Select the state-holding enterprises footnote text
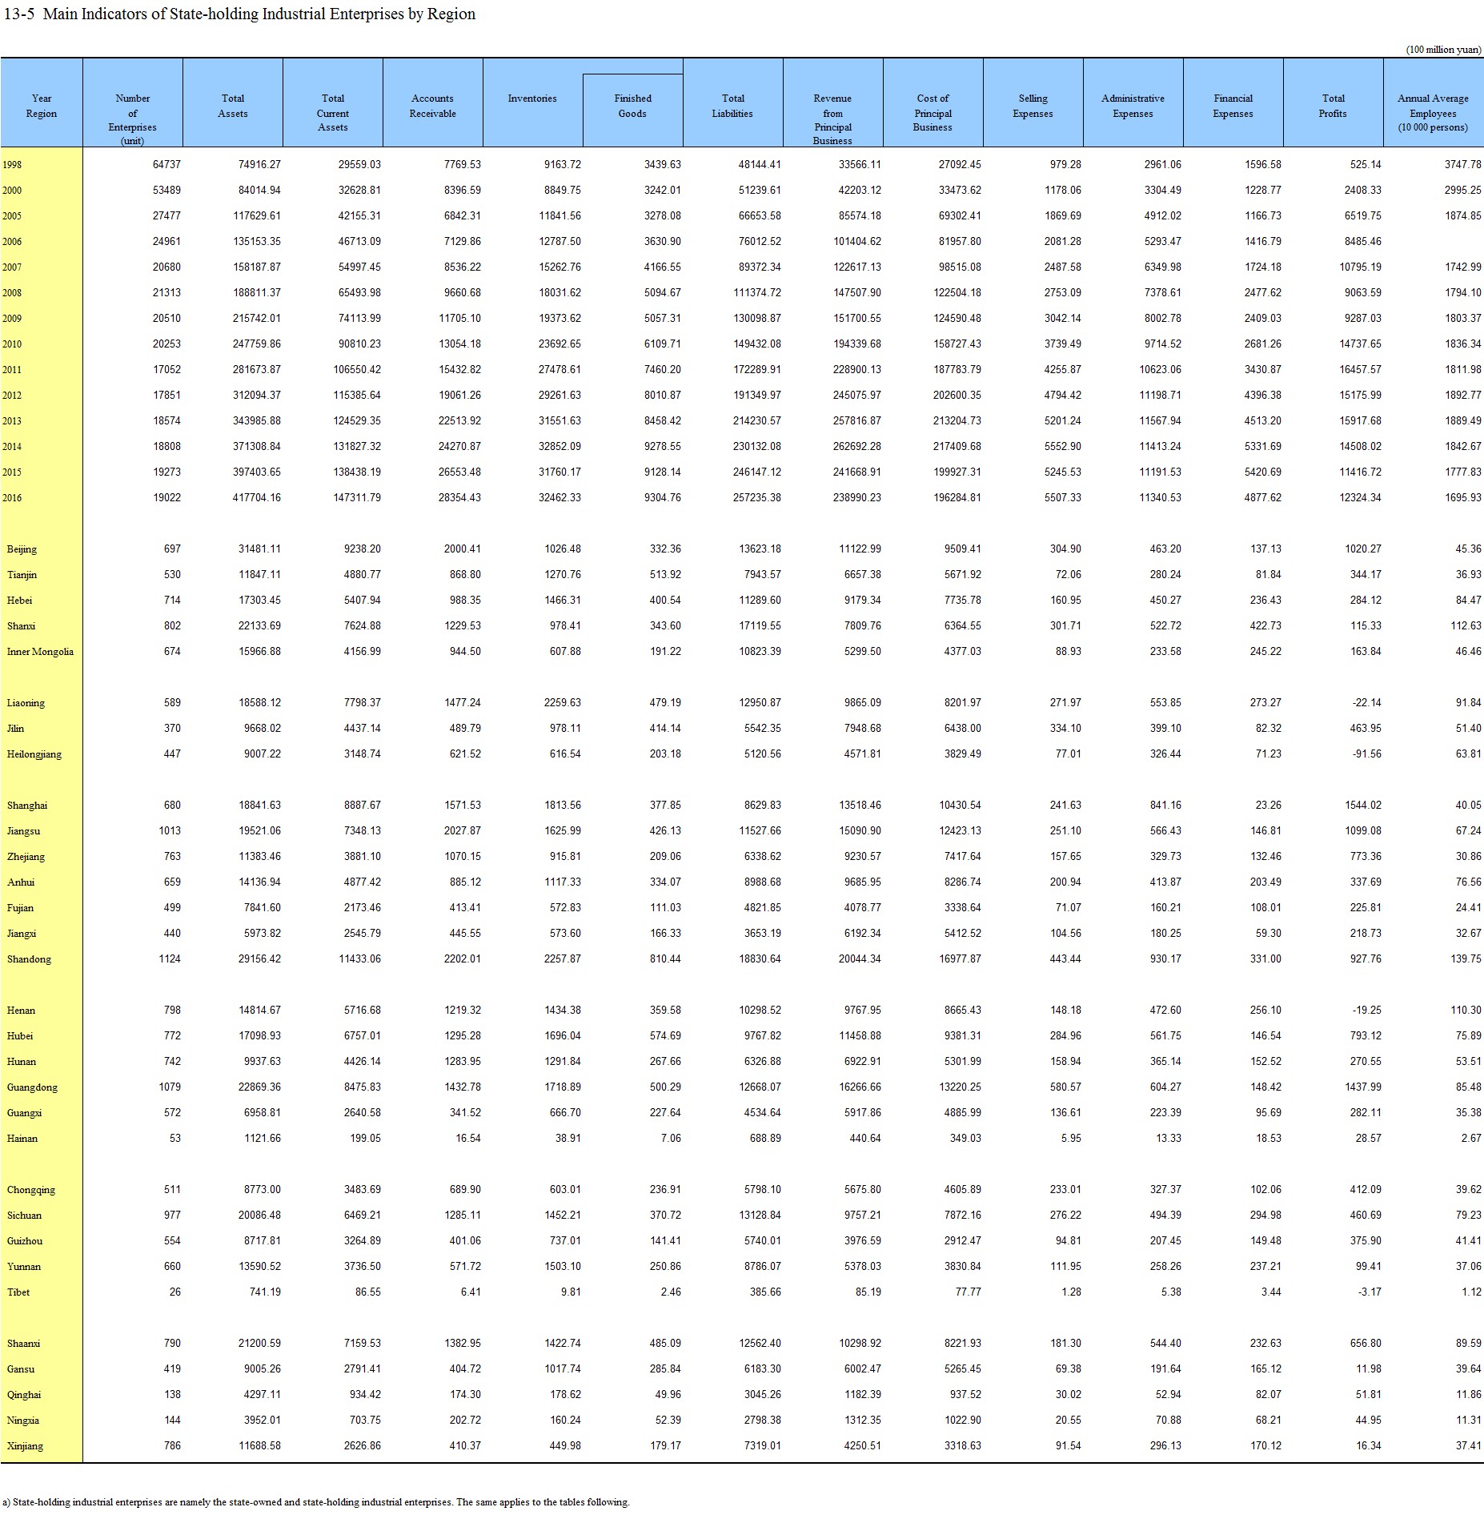The image size is (1484, 1515). click(x=316, y=1502)
